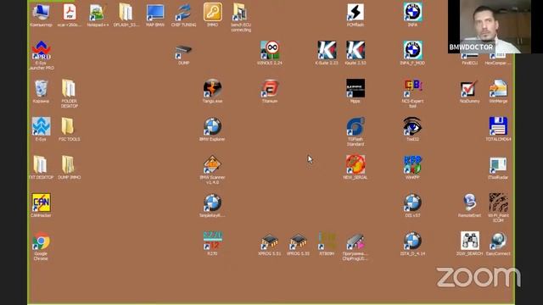This screenshot has width=543, height=305.
Task: Launch BMW Scanner v1.4.0
Action: click(212, 164)
